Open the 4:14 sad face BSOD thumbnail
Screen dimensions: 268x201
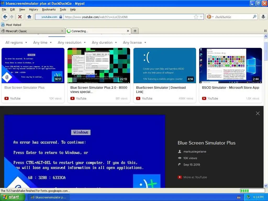(165, 65)
